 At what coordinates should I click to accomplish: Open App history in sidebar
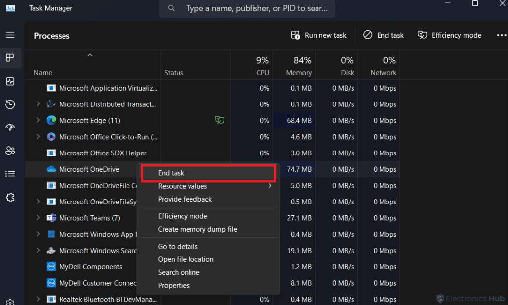[10, 104]
